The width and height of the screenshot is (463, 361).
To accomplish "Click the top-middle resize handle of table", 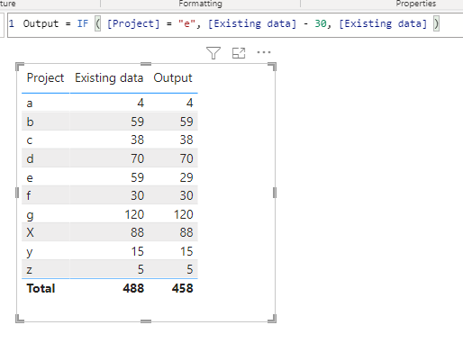I will click(x=146, y=64).
